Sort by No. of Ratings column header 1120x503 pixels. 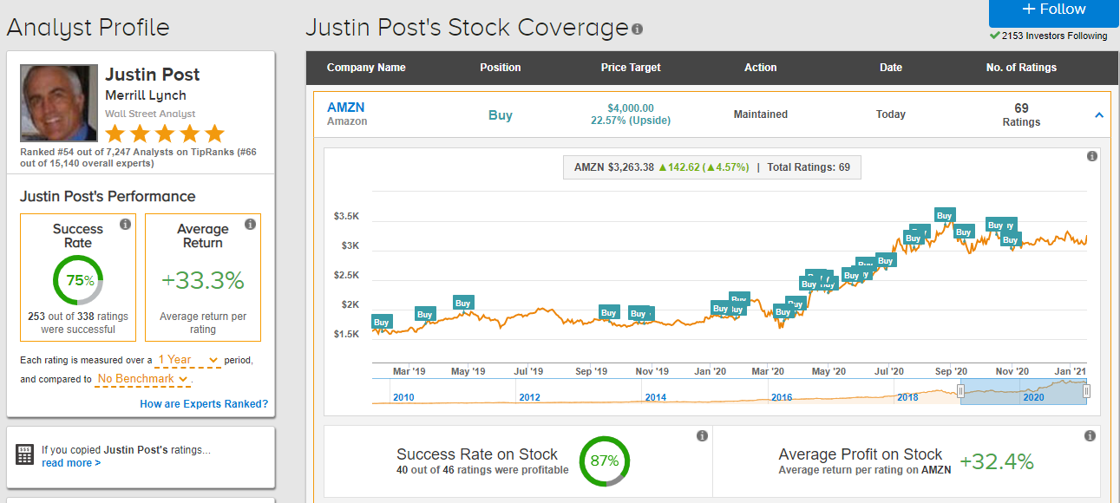(1021, 68)
